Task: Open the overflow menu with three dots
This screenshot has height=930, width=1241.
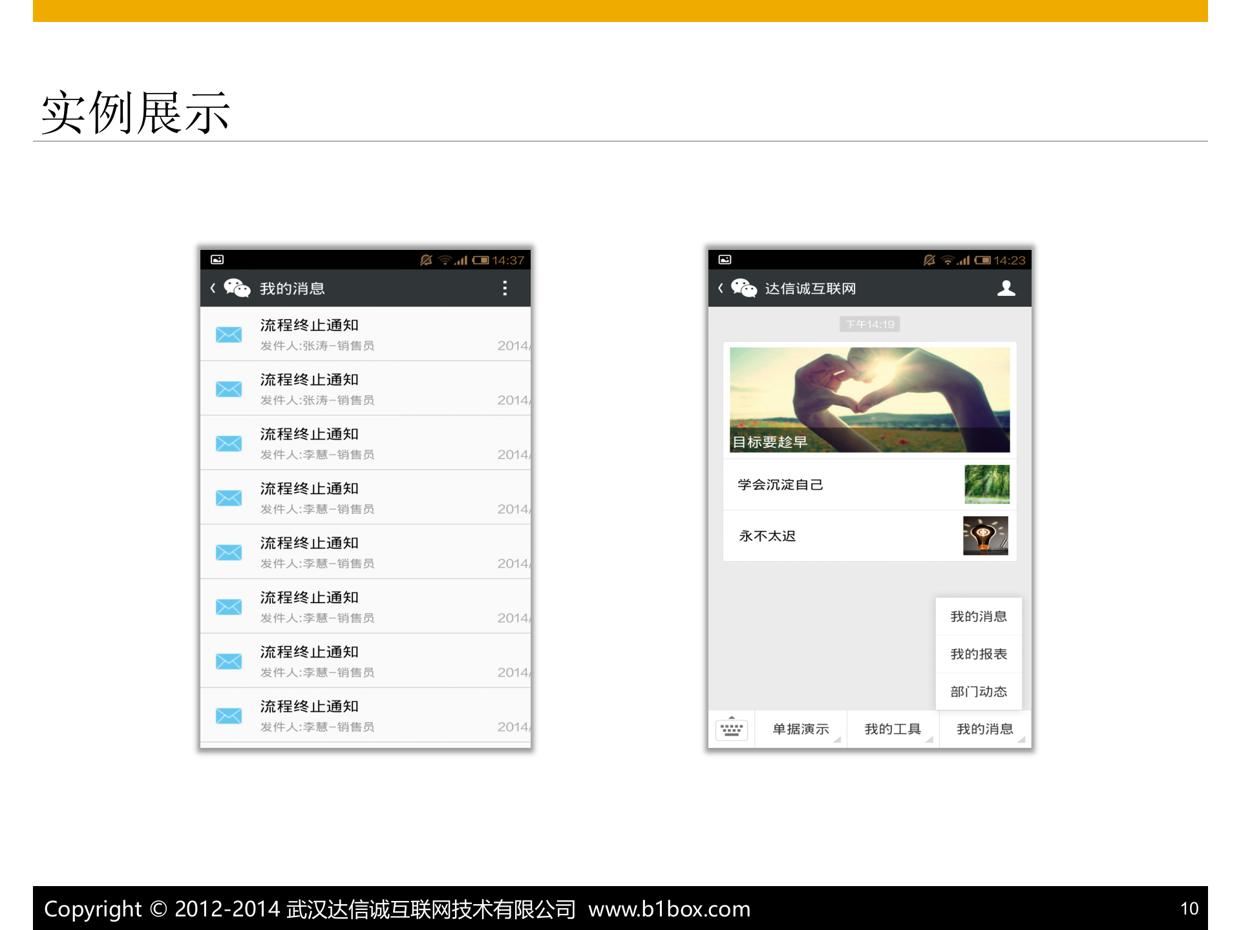Action: coord(505,288)
